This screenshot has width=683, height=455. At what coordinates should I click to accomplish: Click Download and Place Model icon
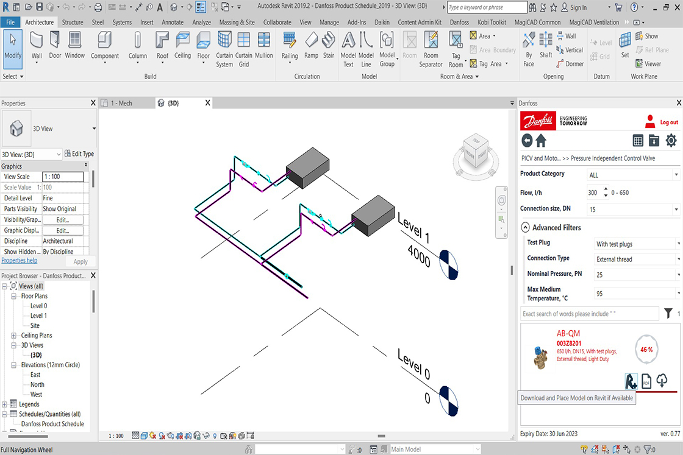point(631,381)
